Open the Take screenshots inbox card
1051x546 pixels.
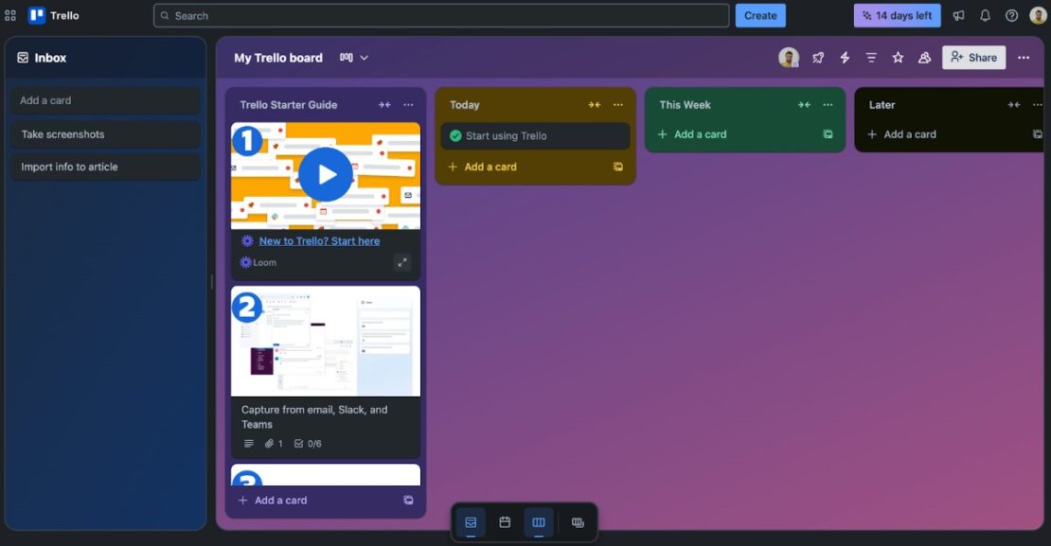tap(106, 134)
